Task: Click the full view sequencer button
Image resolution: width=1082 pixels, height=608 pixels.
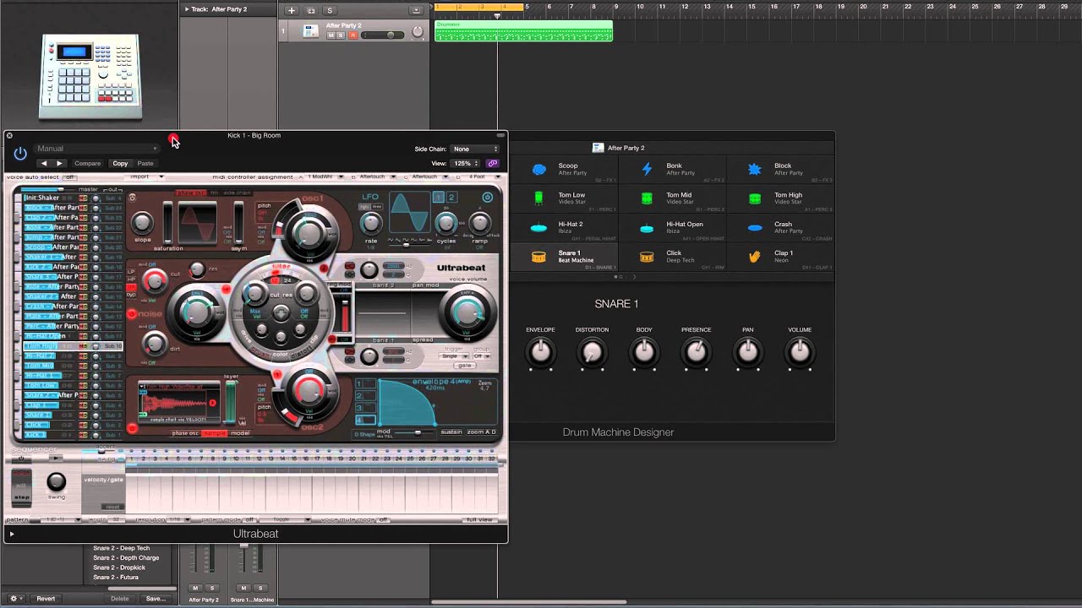Action: pyautogui.click(x=479, y=519)
